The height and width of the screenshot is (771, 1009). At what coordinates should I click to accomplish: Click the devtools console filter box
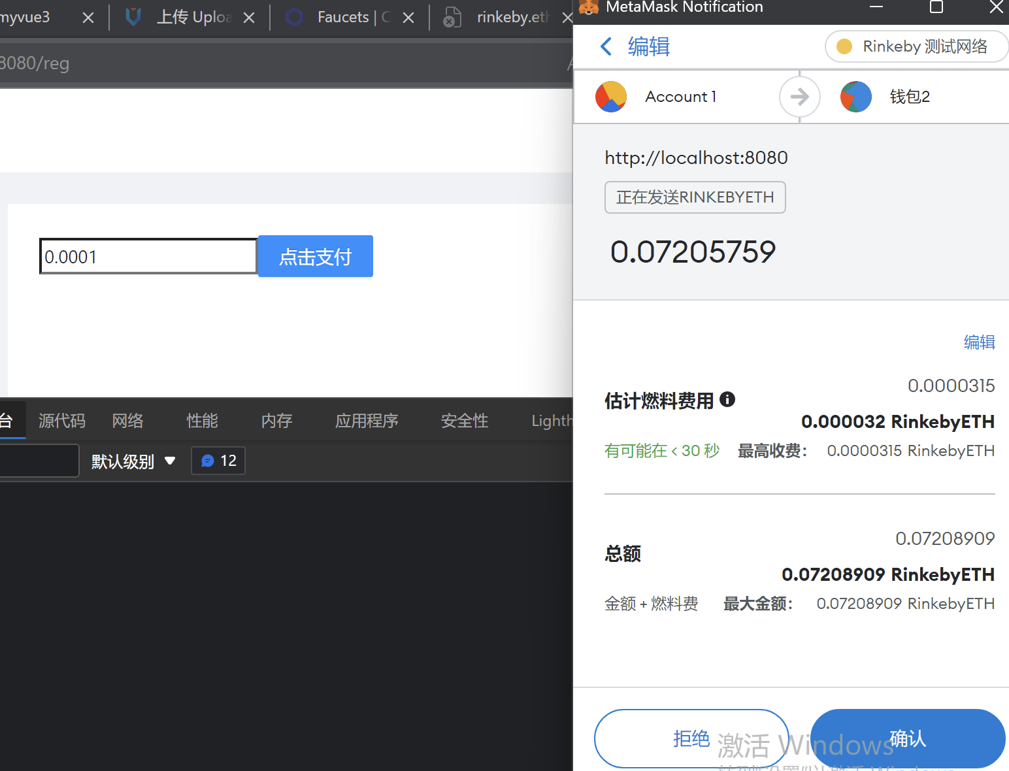[x=39, y=461]
